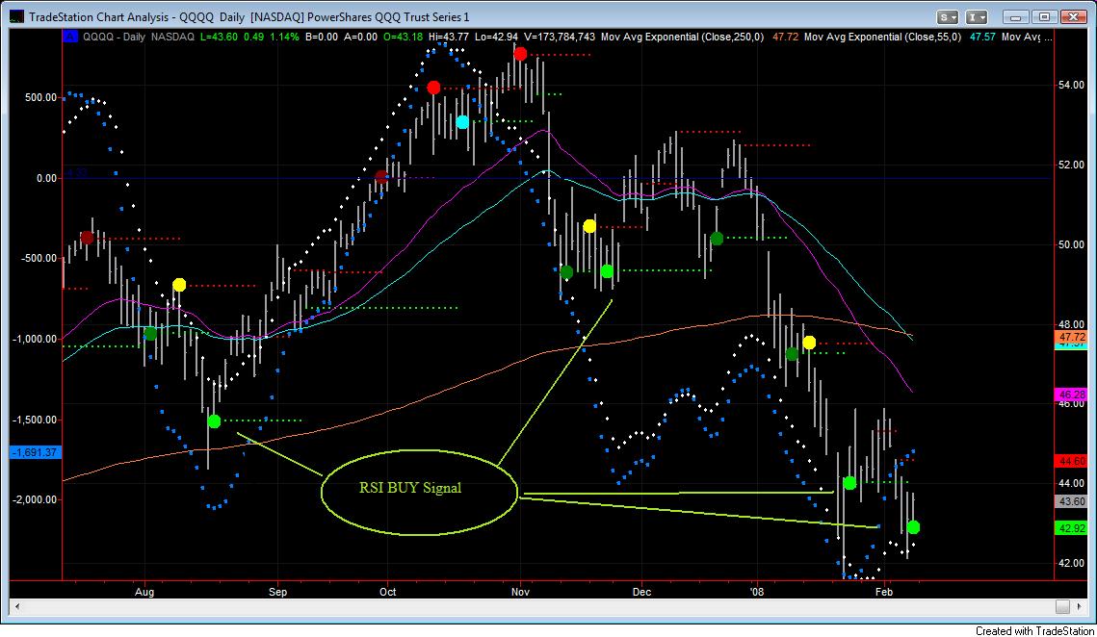
Task: Click the horizontal scrollbar thumb
Action: point(1062,607)
